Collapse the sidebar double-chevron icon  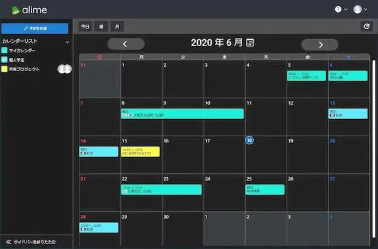point(8,242)
